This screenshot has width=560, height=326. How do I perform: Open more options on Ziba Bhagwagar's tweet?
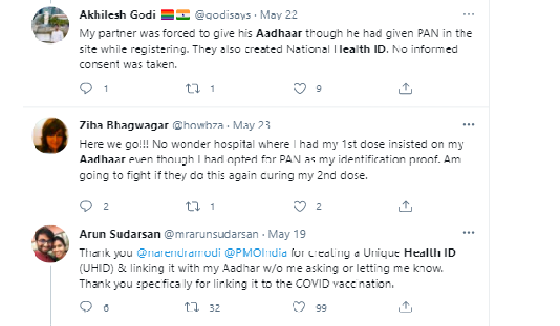[x=468, y=125]
